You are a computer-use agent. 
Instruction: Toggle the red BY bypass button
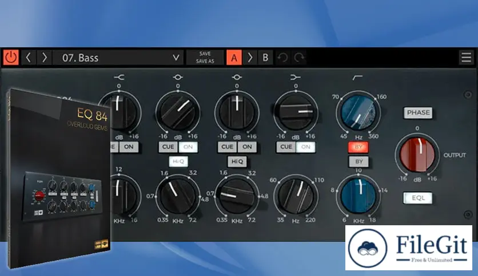pos(358,147)
